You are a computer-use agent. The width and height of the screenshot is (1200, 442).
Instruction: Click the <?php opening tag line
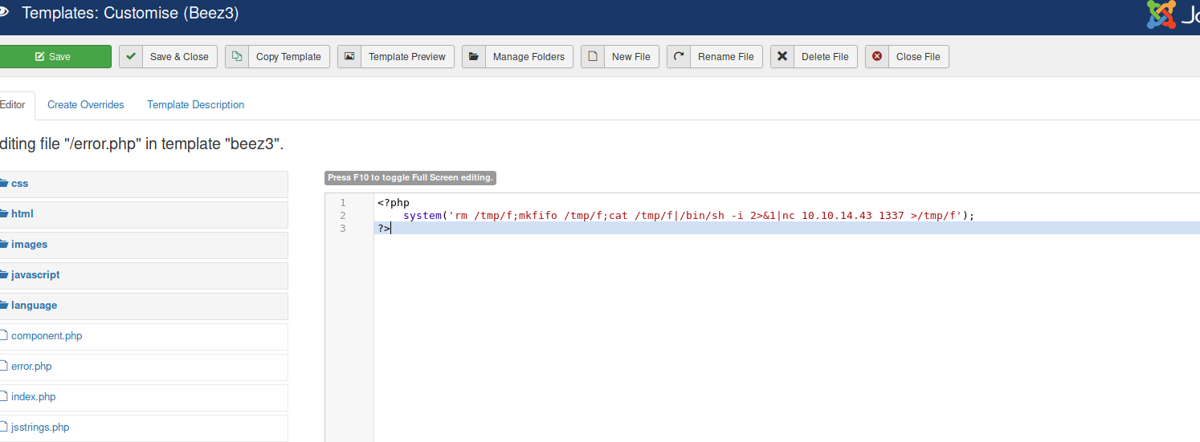point(394,203)
